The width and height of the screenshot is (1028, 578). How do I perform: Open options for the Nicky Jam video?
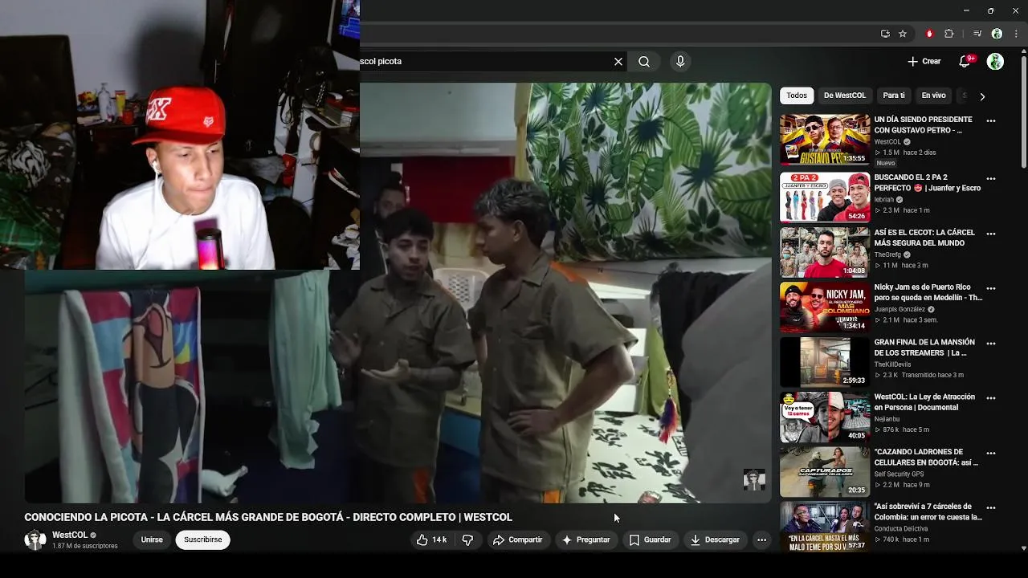[991, 288]
